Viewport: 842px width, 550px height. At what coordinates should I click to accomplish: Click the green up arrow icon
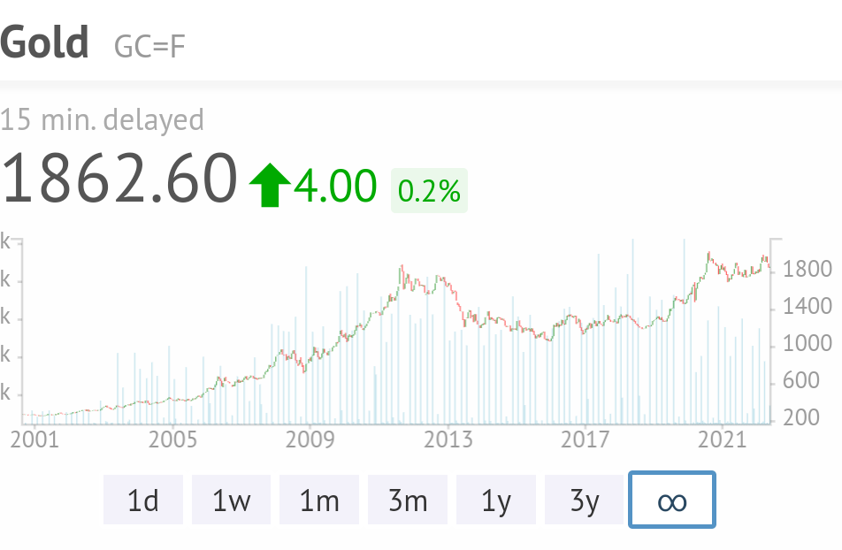pyautogui.click(x=270, y=187)
